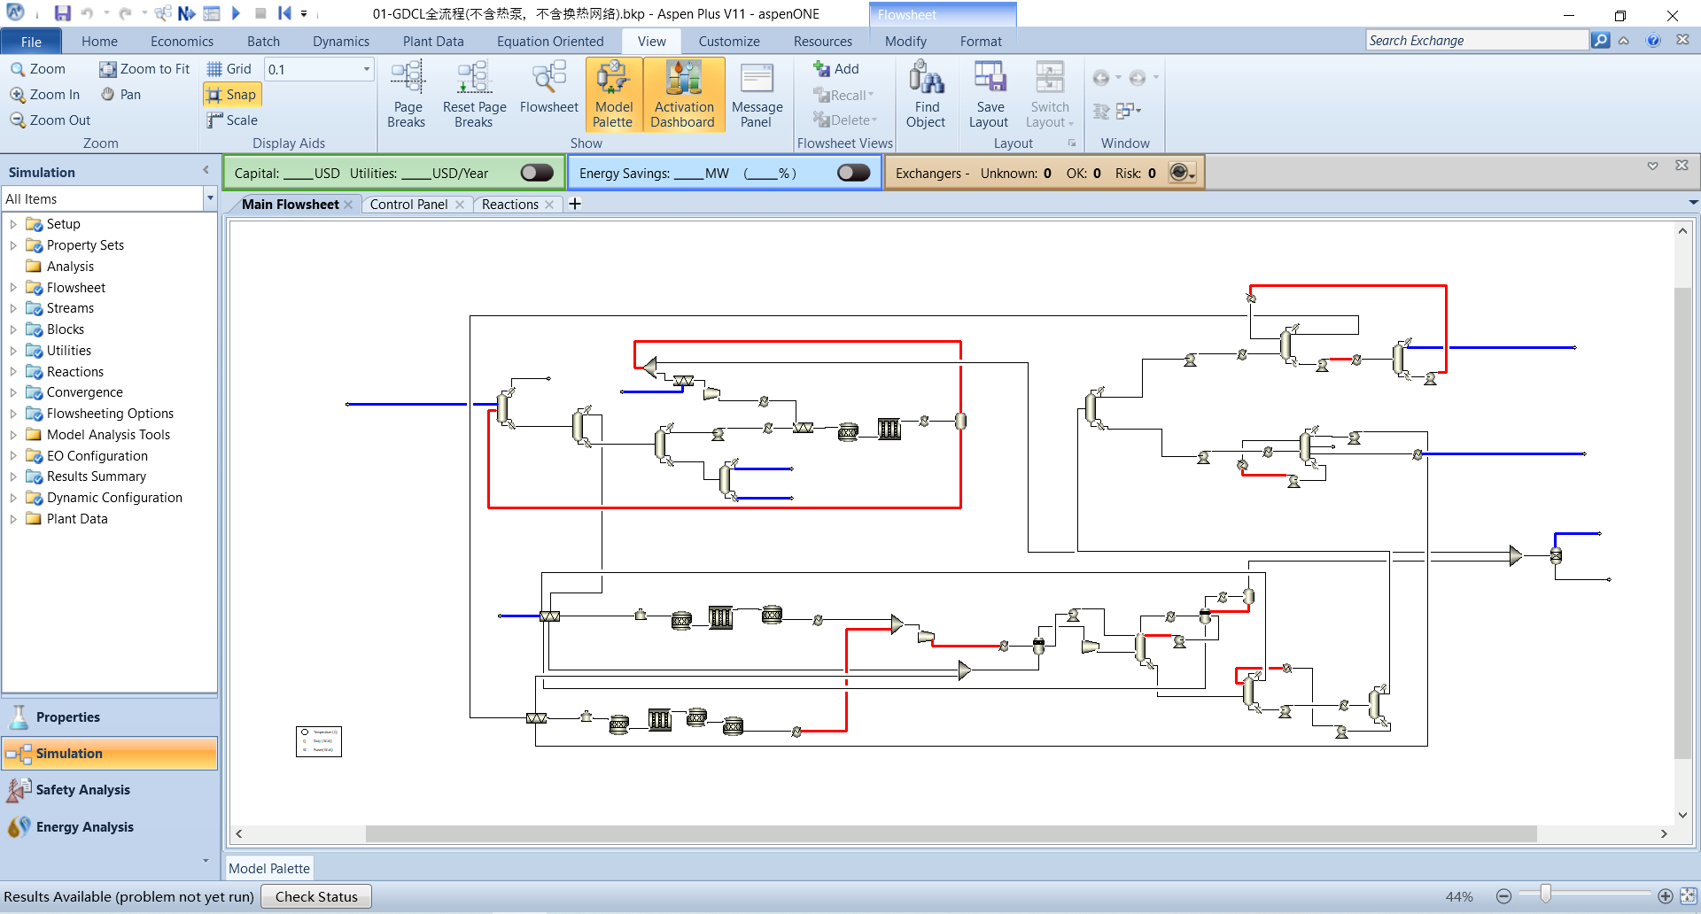The width and height of the screenshot is (1701, 914).
Task: Click the exchangers risk gauge icon
Action: point(1182,173)
